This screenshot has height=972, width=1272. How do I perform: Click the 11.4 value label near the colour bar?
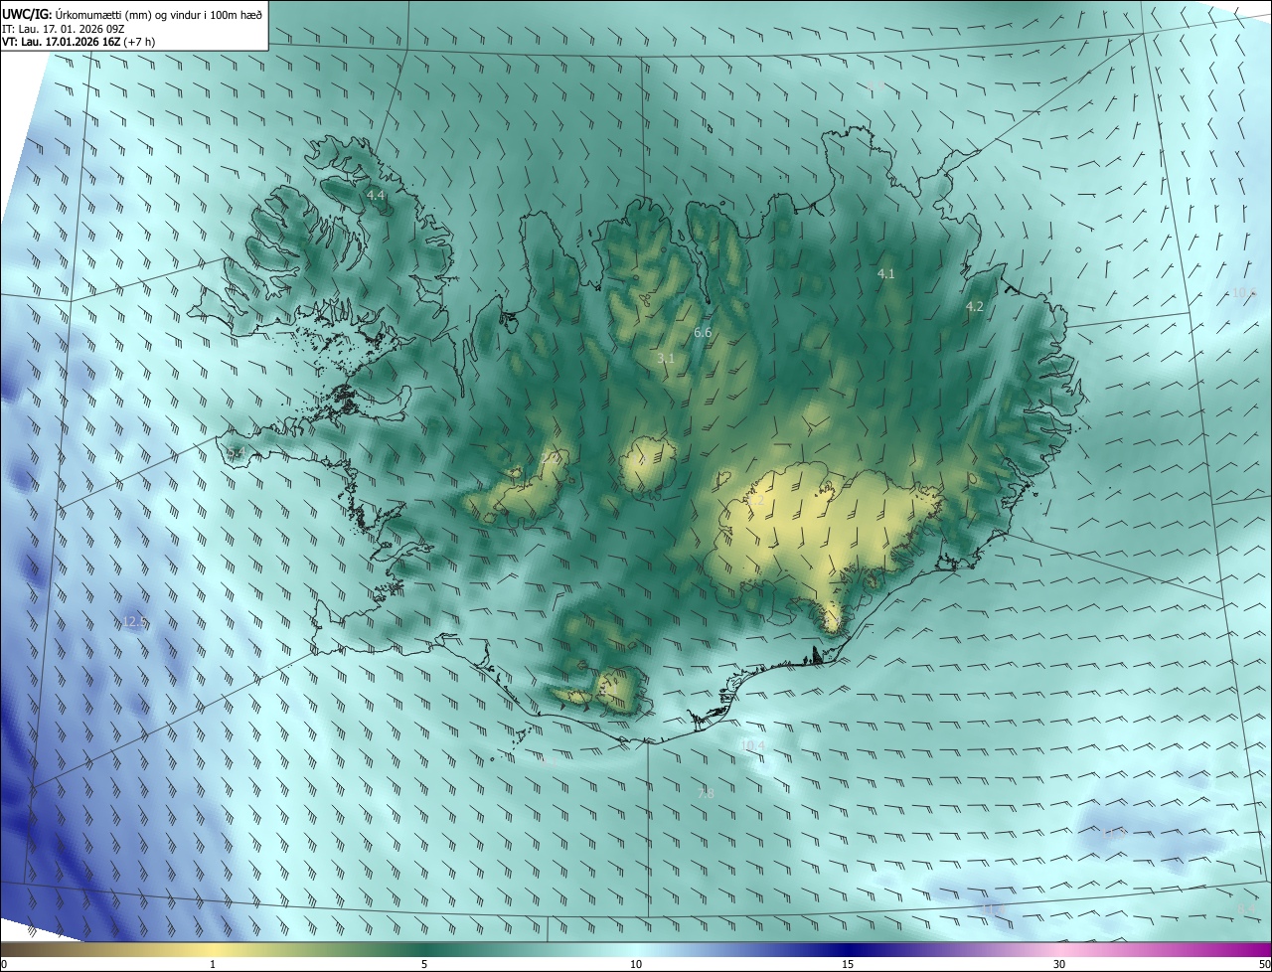click(994, 908)
